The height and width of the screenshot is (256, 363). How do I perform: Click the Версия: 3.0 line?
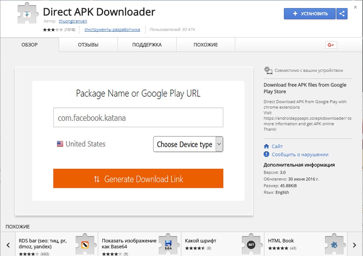tap(275, 172)
